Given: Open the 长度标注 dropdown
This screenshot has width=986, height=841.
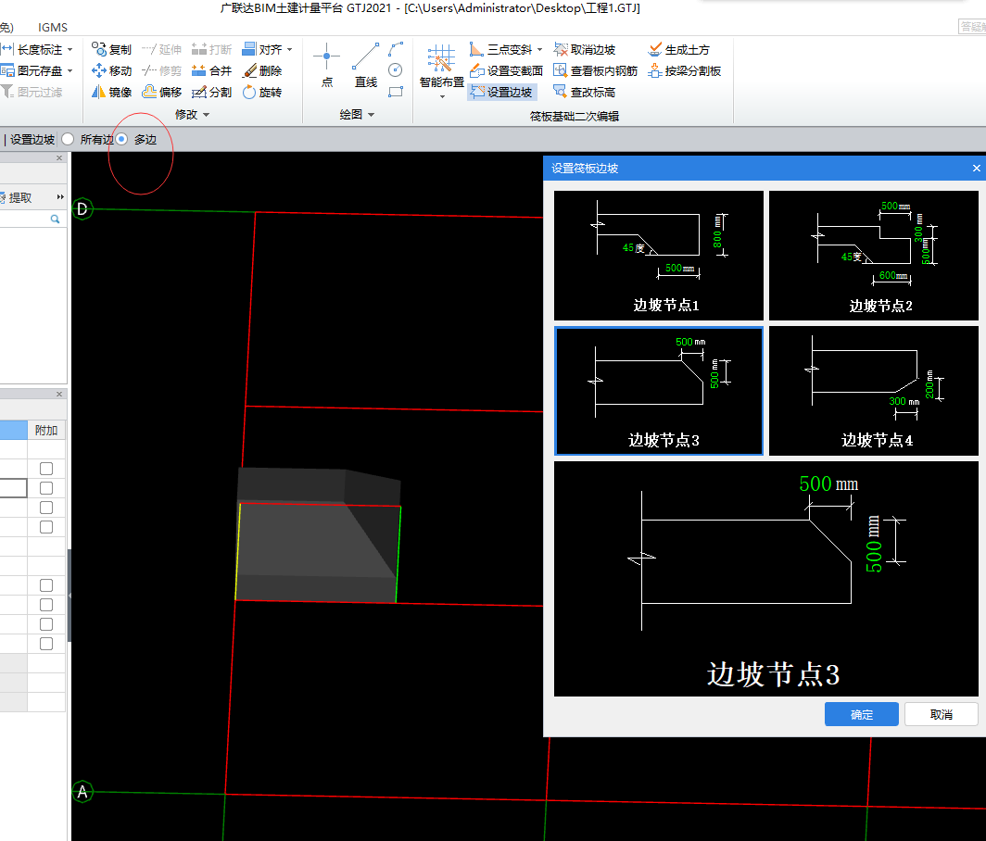Looking at the screenshot, I should [x=70, y=50].
